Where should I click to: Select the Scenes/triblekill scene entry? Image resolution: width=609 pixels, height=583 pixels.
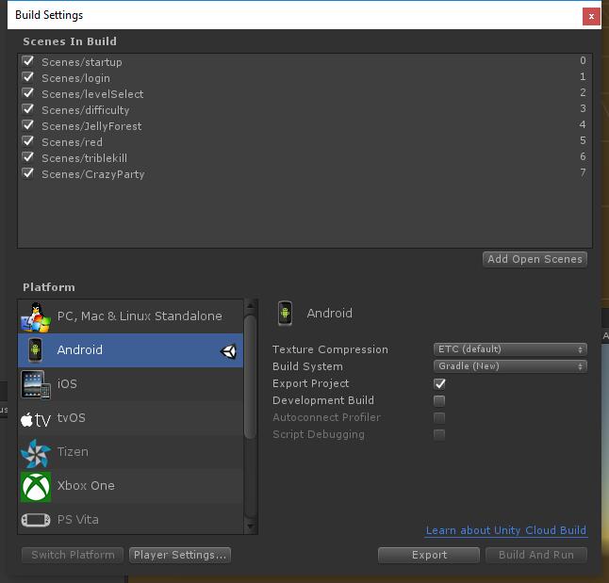point(304,158)
